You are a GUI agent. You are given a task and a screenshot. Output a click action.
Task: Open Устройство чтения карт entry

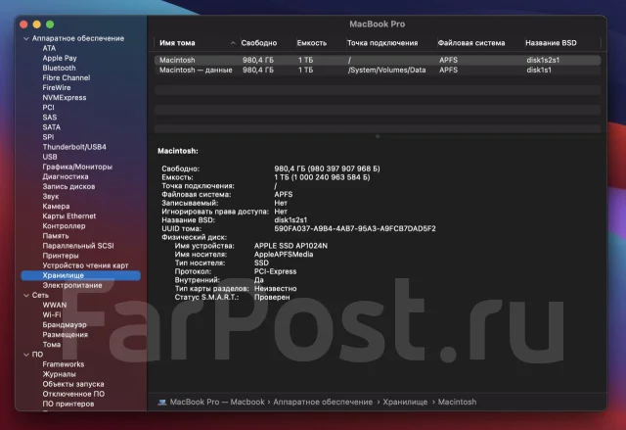(x=85, y=265)
